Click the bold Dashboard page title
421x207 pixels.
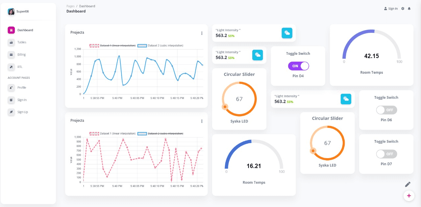tap(76, 11)
